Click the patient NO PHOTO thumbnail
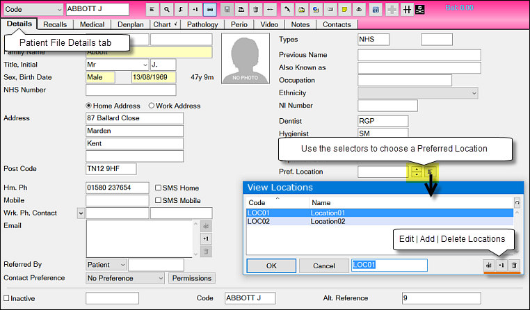Viewport: 530px width, 310px height. pyautogui.click(x=246, y=58)
